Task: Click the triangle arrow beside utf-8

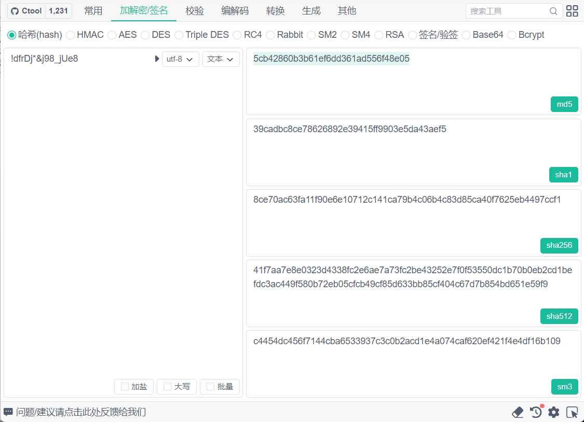Action: 157,59
